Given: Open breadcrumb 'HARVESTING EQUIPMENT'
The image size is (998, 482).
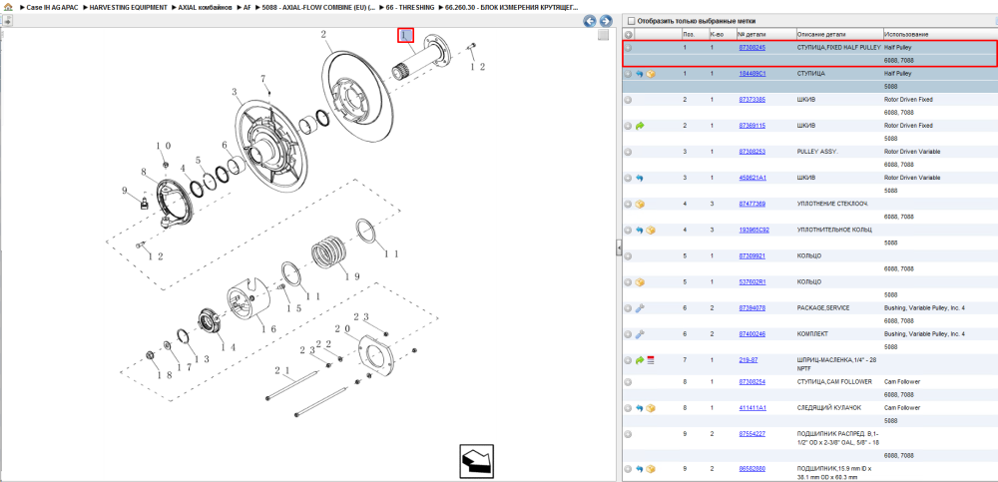Looking at the screenshot, I should (128, 8).
